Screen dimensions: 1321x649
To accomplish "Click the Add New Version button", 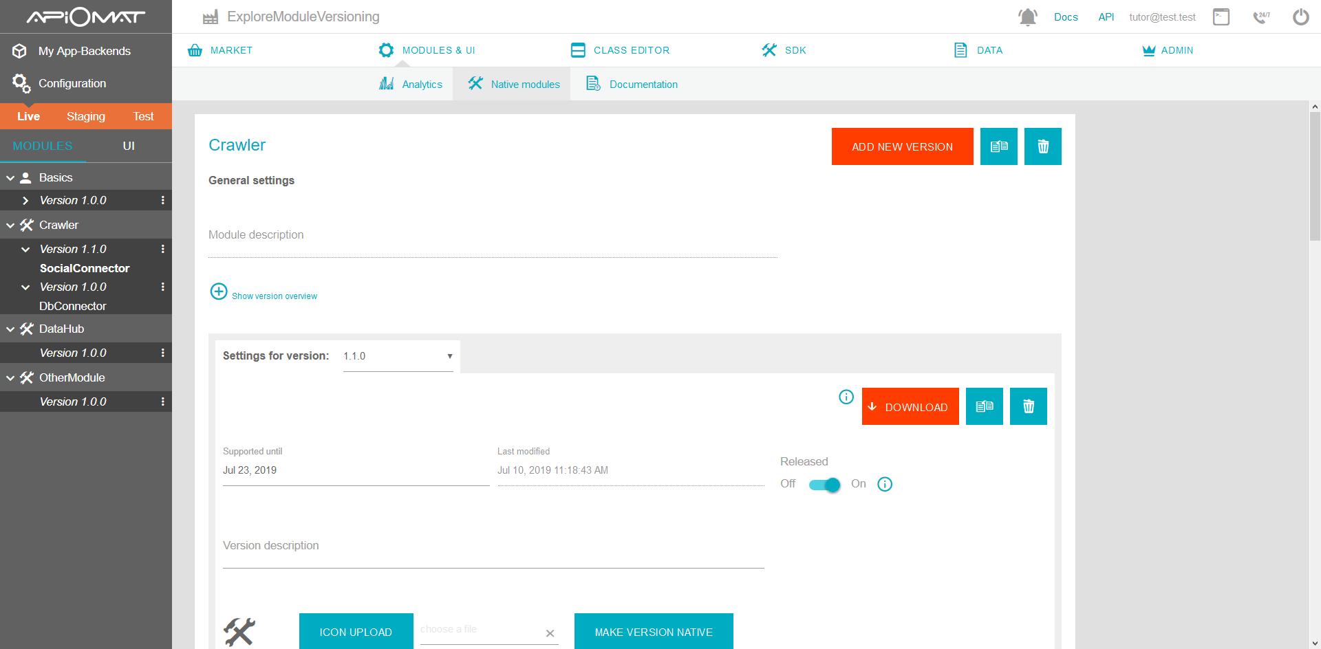I will click(902, 146).
